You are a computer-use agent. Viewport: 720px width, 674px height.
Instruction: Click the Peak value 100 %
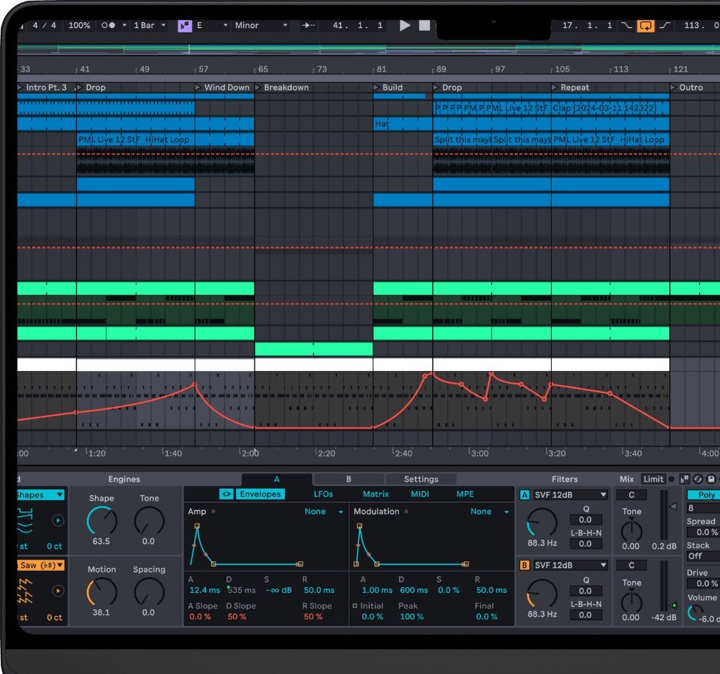click(412, 616)
